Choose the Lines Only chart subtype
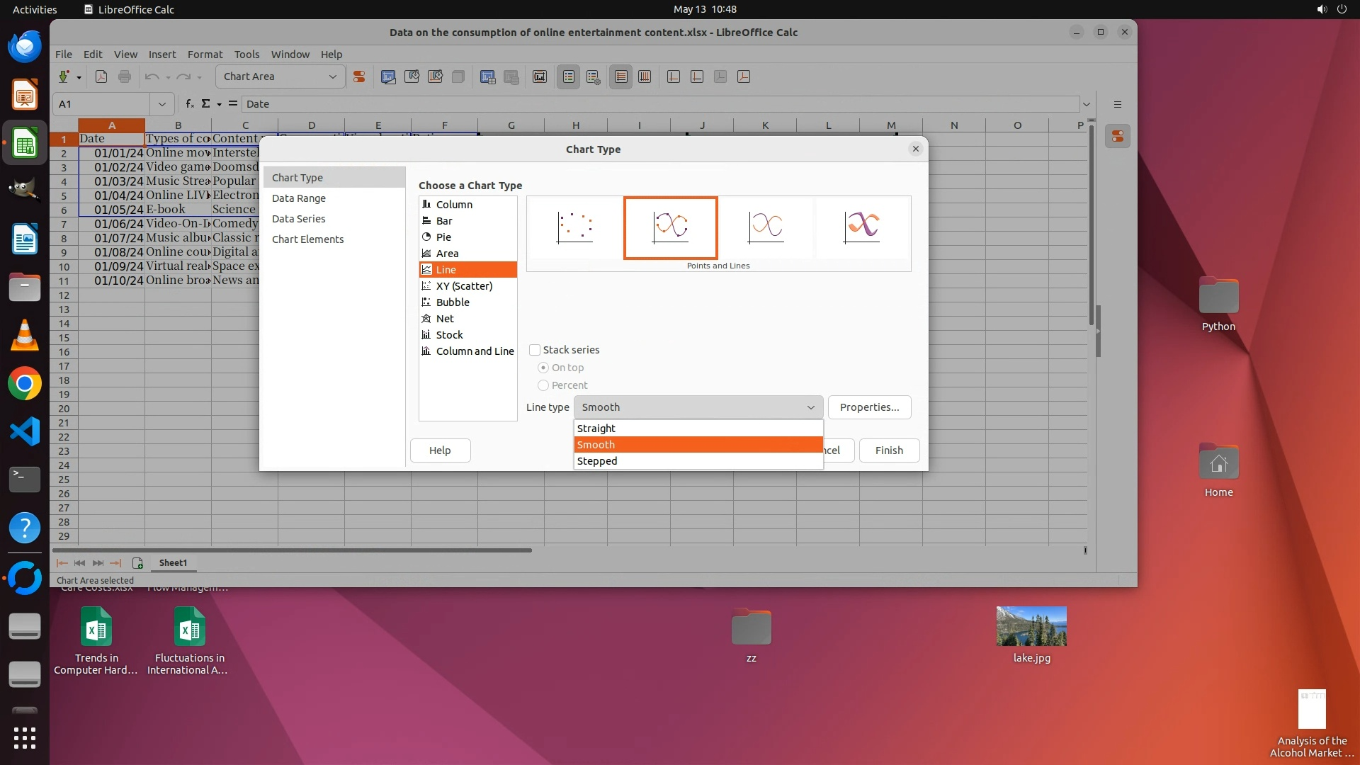The image size is (1360, 765). tap(766, 227)
